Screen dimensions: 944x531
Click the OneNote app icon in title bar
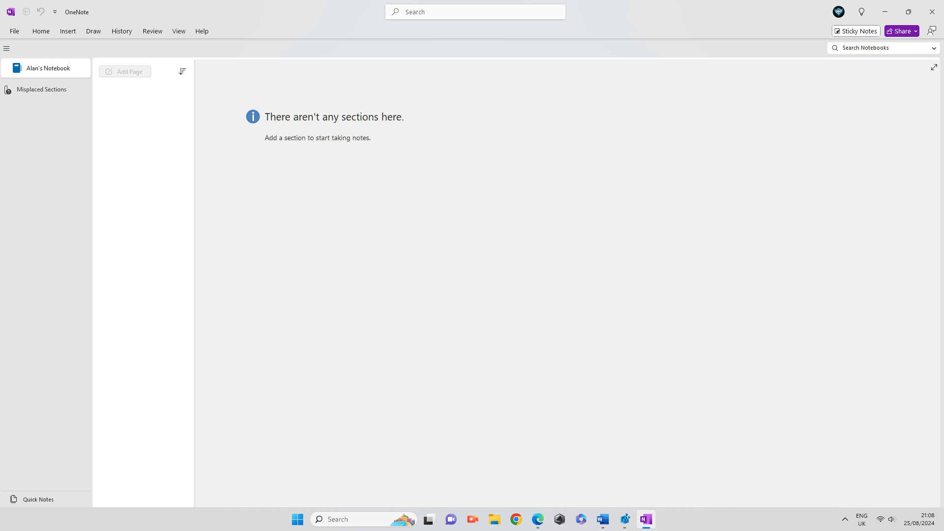point(10,12)
